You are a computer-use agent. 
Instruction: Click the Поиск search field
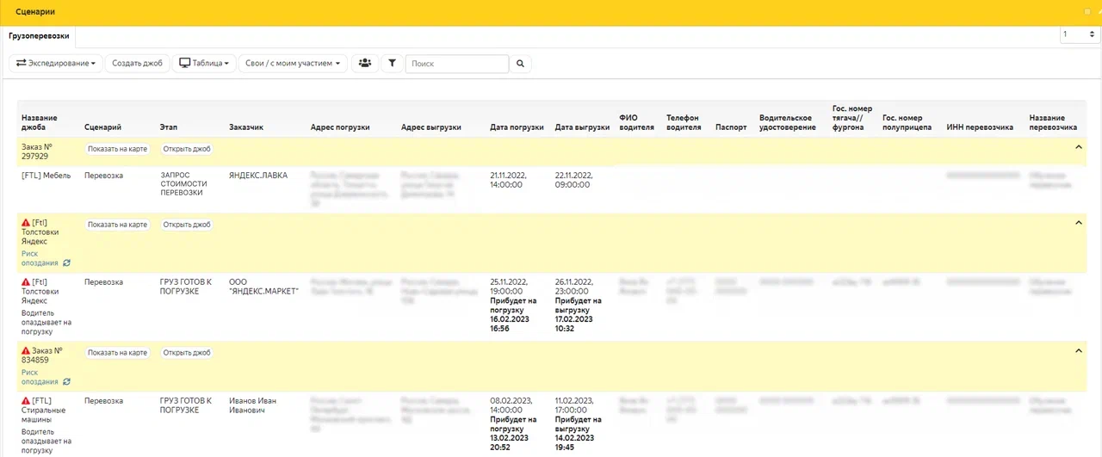pos(457,64)
